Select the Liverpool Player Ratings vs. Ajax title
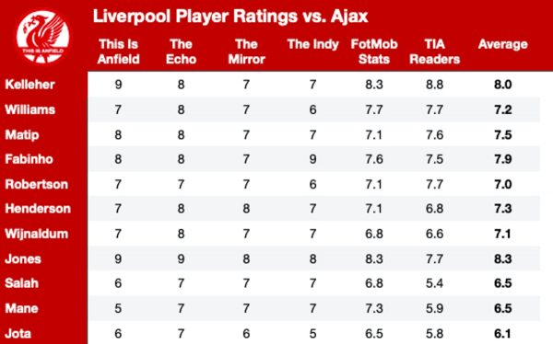553x344 pixels. (230, 17)
